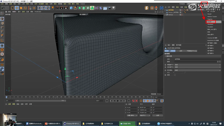The height and width of the screenshot is (126, 224).
Task: Choose the Rigging layout option
Action: (x=210, y=19)
